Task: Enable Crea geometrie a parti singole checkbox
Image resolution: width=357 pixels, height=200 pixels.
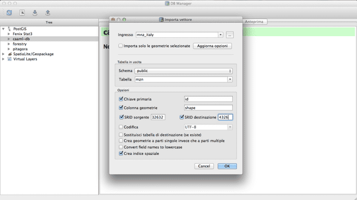Action: 121,141
